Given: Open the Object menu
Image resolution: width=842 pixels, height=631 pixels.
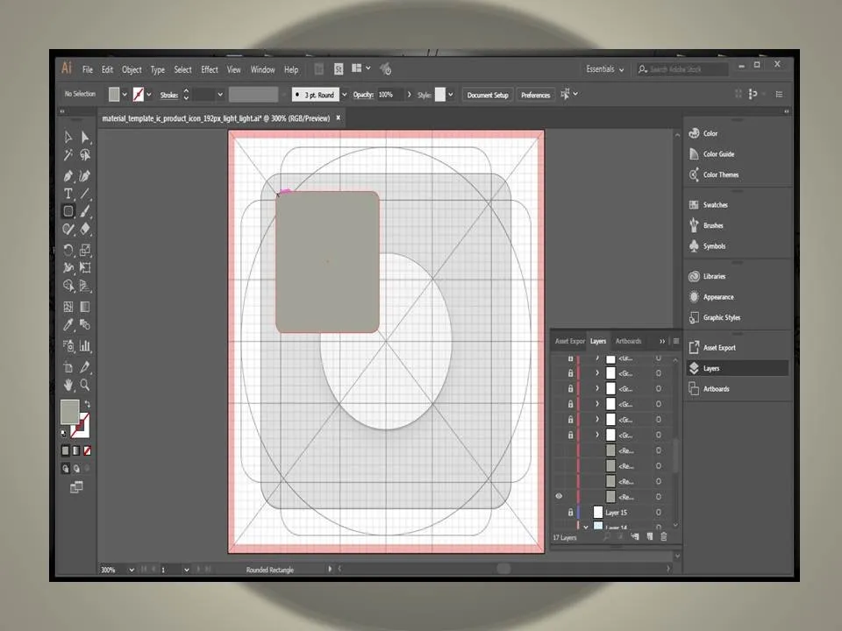Looking at the screenshot, I should pos(132,70).
